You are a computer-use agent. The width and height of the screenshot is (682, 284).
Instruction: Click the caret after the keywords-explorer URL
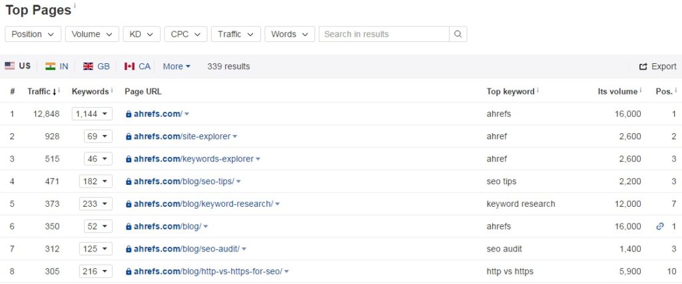pyautogui.click(x=258, y=160)
